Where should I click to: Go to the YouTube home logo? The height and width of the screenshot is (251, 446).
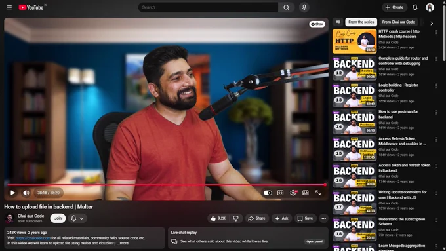click(x=31, y=7)
